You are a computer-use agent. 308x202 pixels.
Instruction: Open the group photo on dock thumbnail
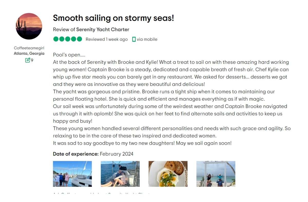72,174
